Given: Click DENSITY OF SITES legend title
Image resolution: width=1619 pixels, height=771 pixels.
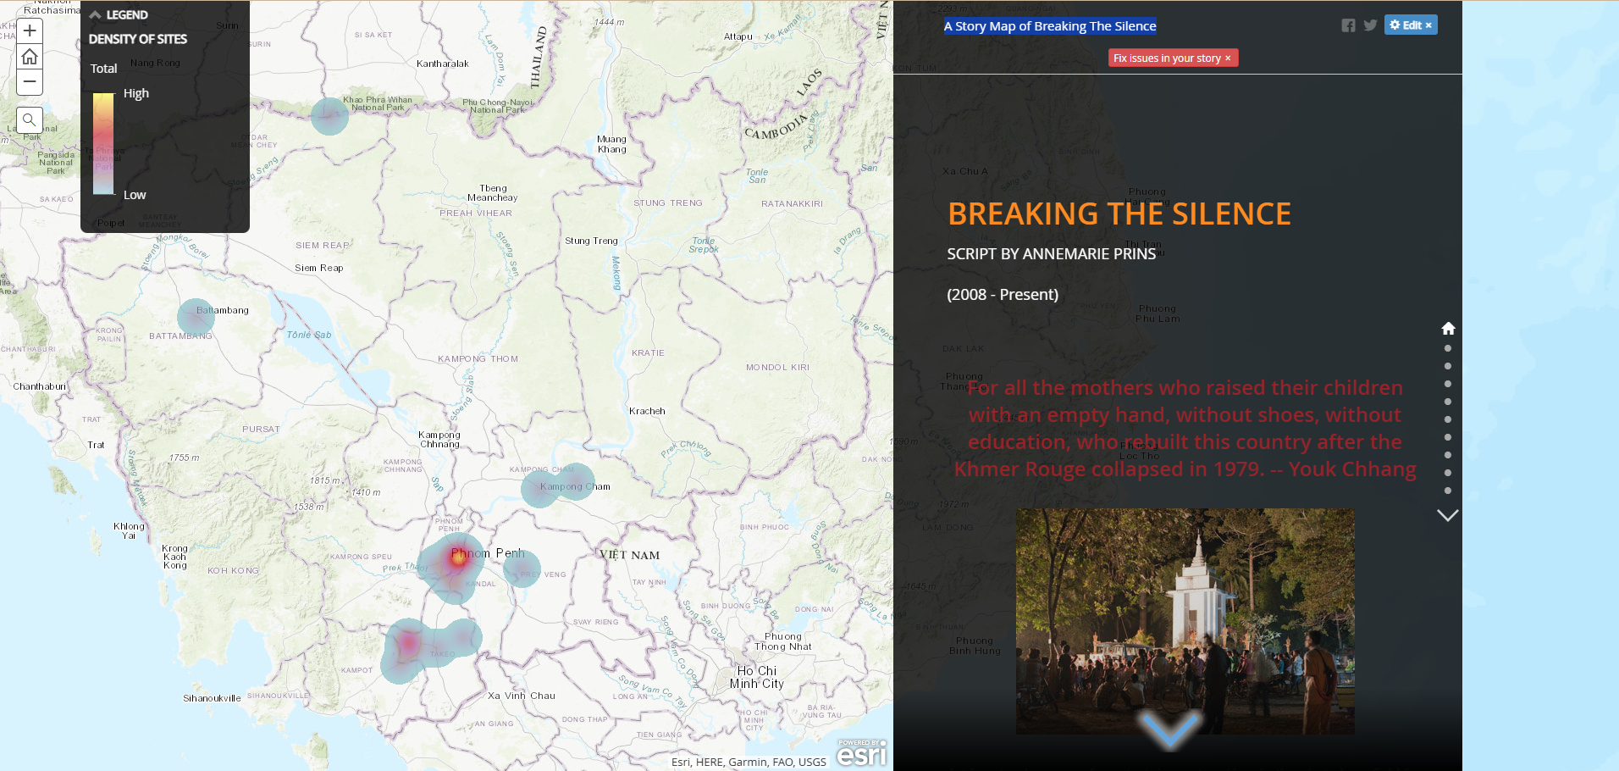Looking at the screenshot, I should click(138, 39).
